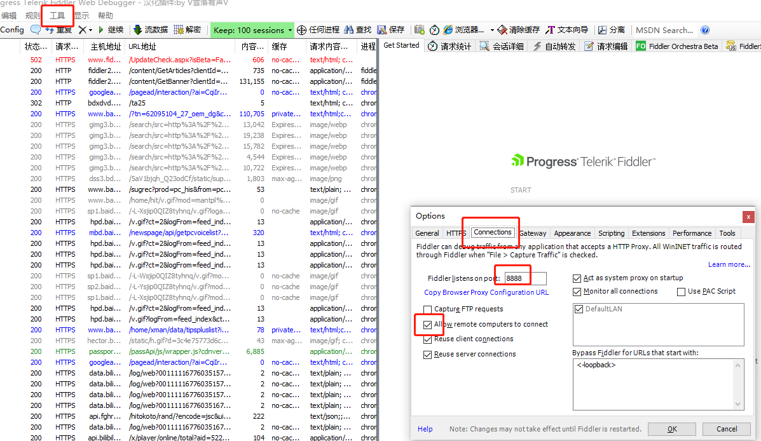Toggle Allow remote computers to connect checkbox
Screen dimensions: 761x441
(428, 325)
